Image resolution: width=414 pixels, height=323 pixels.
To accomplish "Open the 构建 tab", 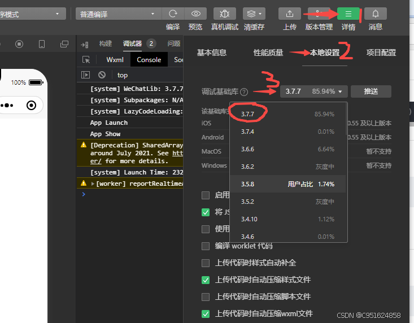I will 106,43.
